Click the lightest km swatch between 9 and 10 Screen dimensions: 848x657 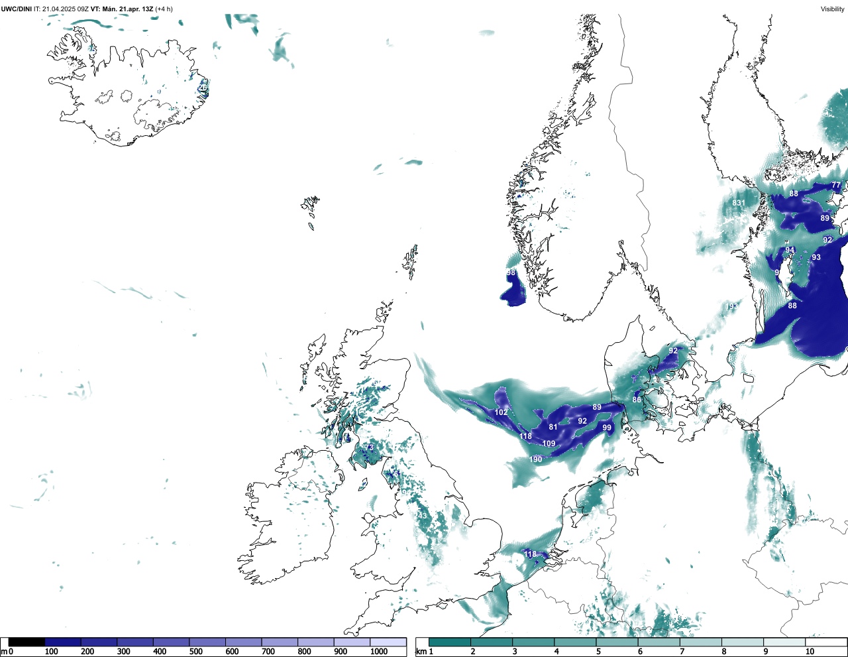(784, 642)
